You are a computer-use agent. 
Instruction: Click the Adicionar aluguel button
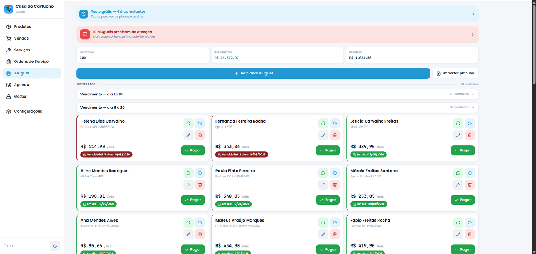pos(253,73)
